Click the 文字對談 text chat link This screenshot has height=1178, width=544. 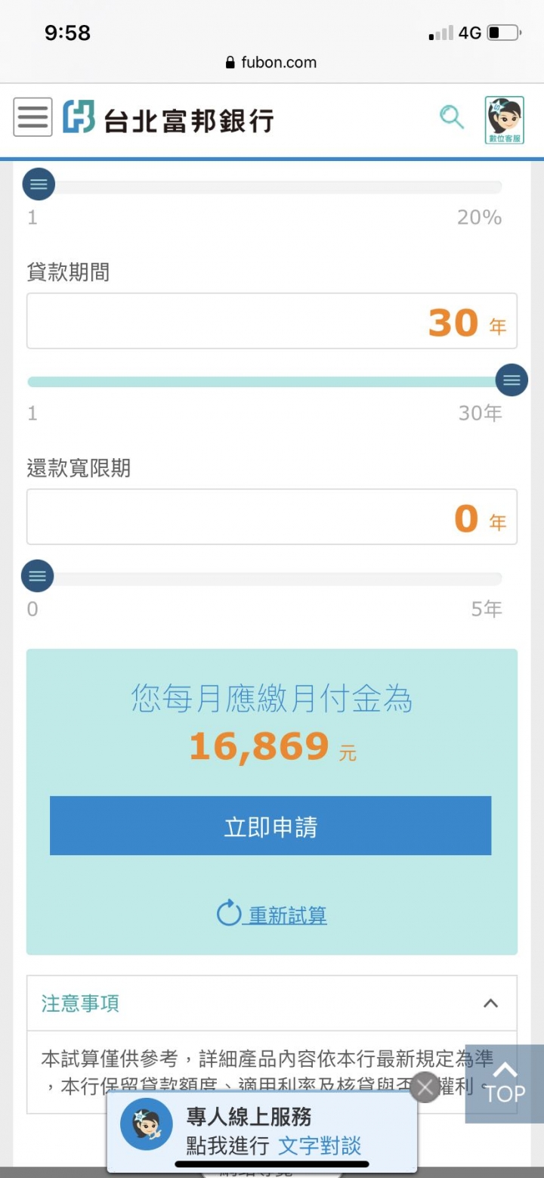coord(320,1145)
